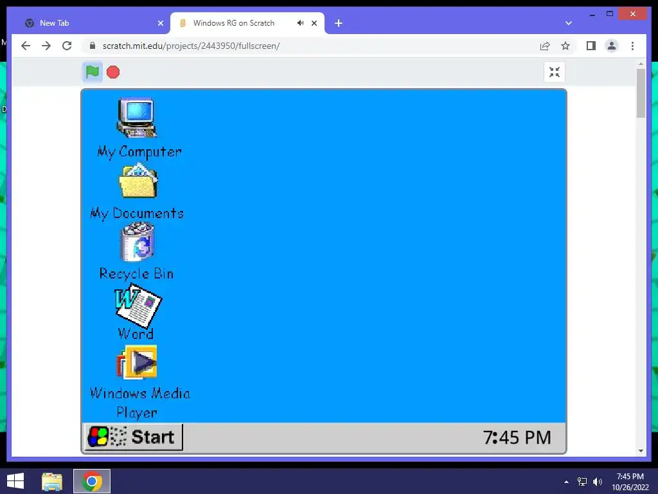Open the Recycle Bin icon
The image size is (658, 494).
click(138, 242)
